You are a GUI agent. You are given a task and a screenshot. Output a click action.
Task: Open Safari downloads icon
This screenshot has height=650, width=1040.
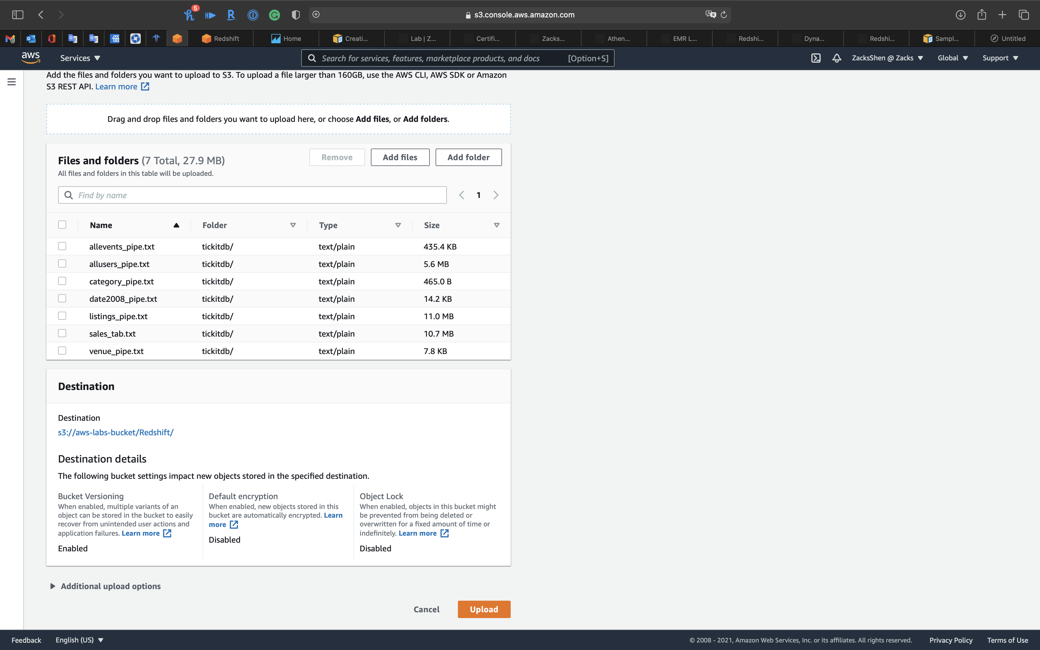pyautogui.click(x=960, y=15)
